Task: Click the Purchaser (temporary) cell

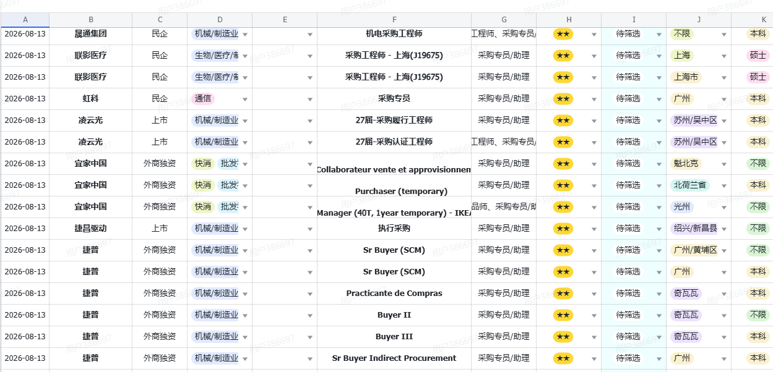Action: coord(394,185)
